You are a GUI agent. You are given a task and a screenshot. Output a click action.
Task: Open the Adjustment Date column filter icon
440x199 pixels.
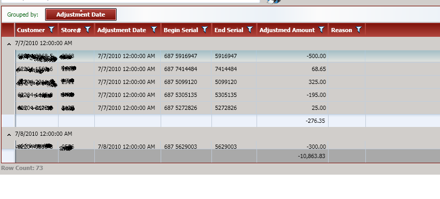pyautogui.click(x=154, y=30)
